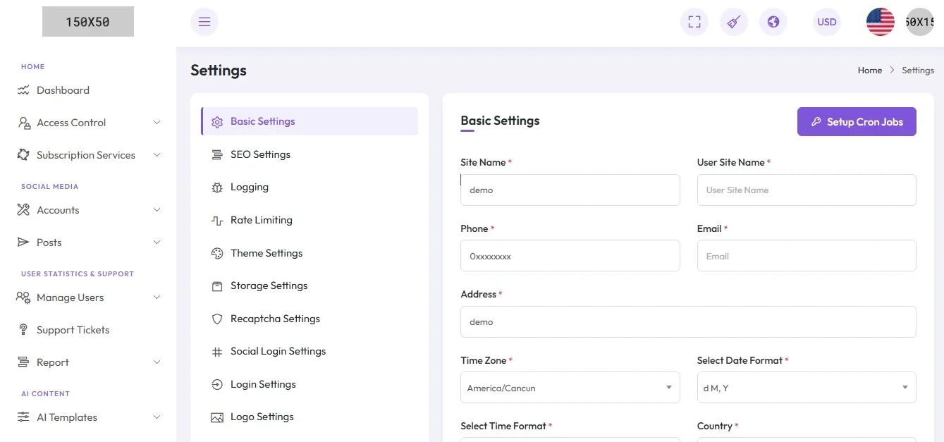
Task: Toggle the hamburger sidebar menu button
Action: click(x=204, y=22)
